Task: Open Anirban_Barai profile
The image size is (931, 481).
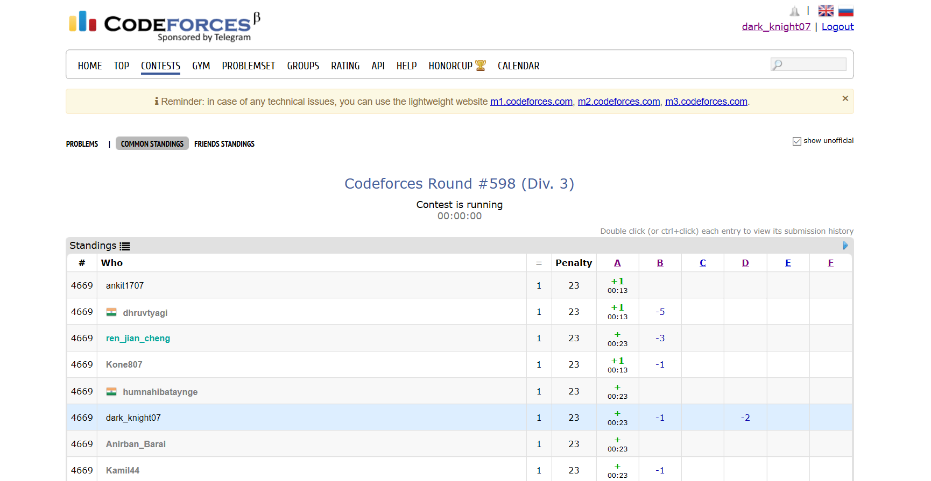Action: pyautogui.click(x=136, y=444)
